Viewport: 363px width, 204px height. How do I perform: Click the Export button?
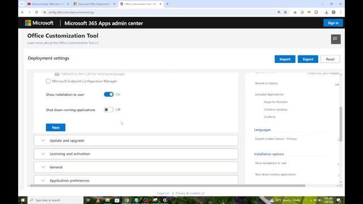(307, 59)
